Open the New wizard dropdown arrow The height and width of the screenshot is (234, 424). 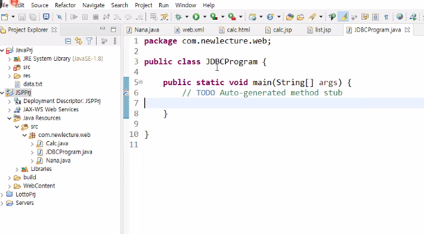click(x=13, y=17)
